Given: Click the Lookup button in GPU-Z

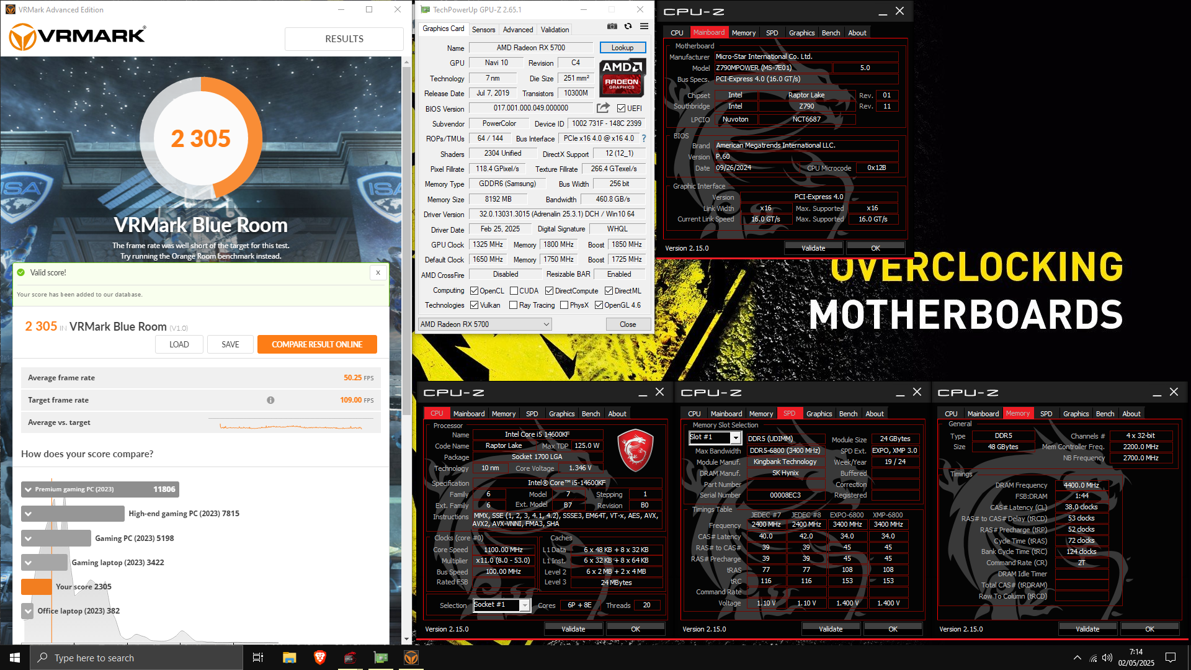Looking at the screenshot, I should [x=622, y=48].
